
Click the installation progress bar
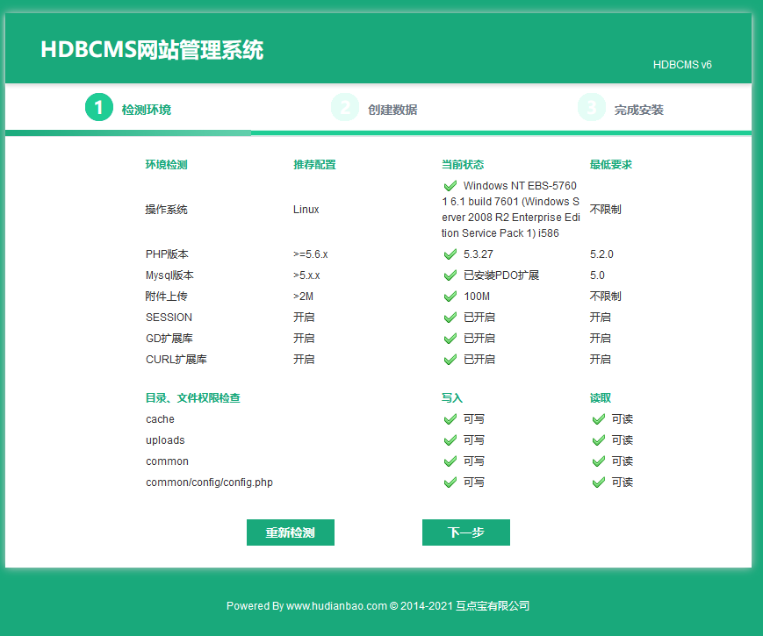click(x=378, y=133)
